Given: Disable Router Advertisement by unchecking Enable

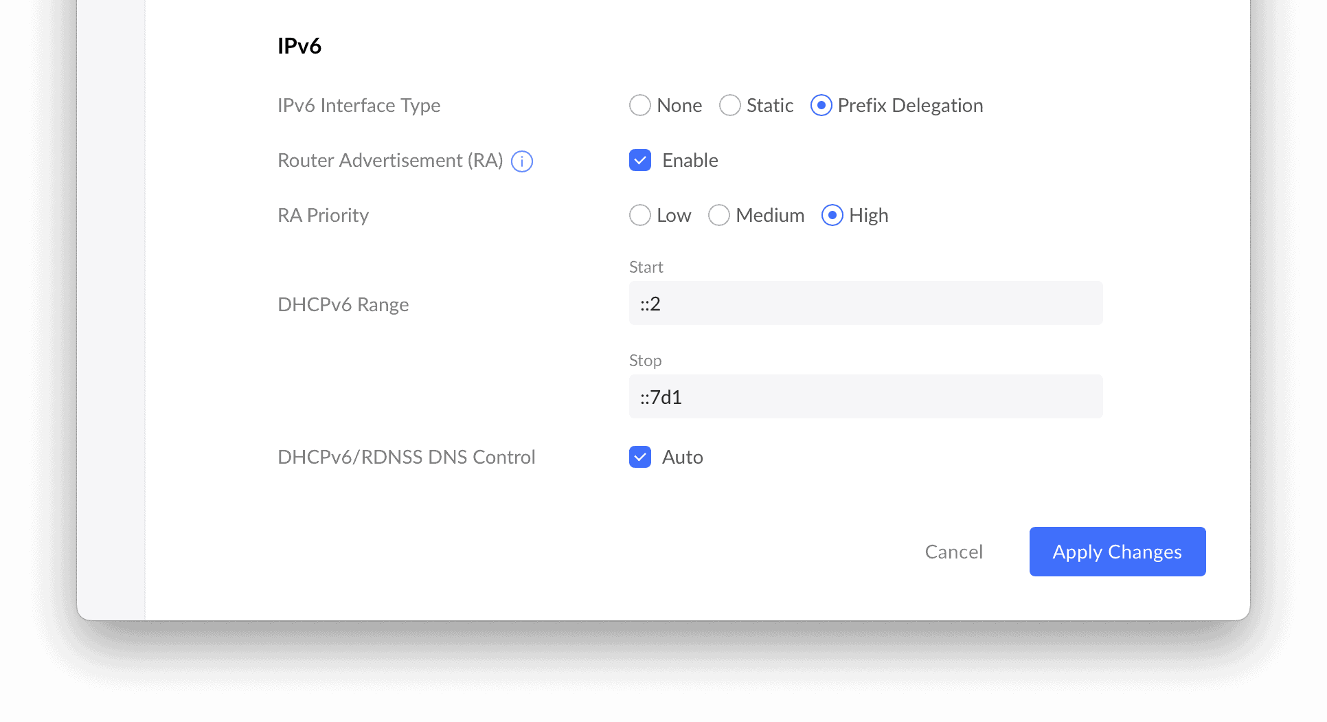Looking at the screenshot, I should (x=639, y=160).
